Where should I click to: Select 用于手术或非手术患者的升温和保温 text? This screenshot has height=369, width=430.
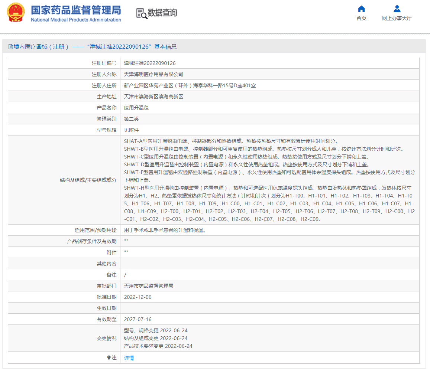pos(165,230)
